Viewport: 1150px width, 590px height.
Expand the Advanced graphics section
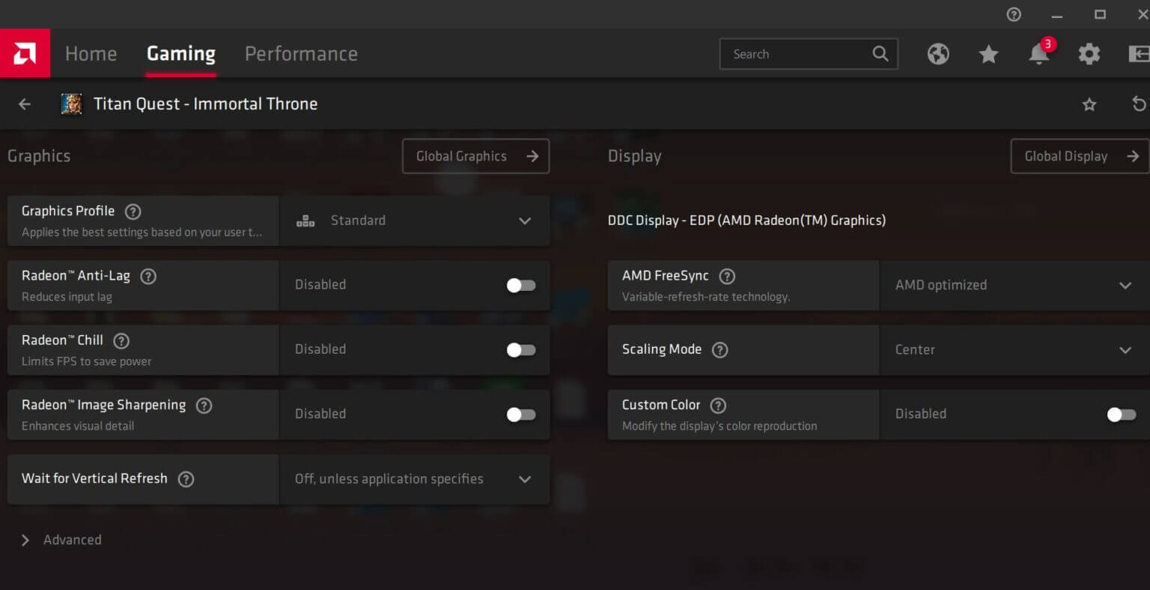click(61, 539)
